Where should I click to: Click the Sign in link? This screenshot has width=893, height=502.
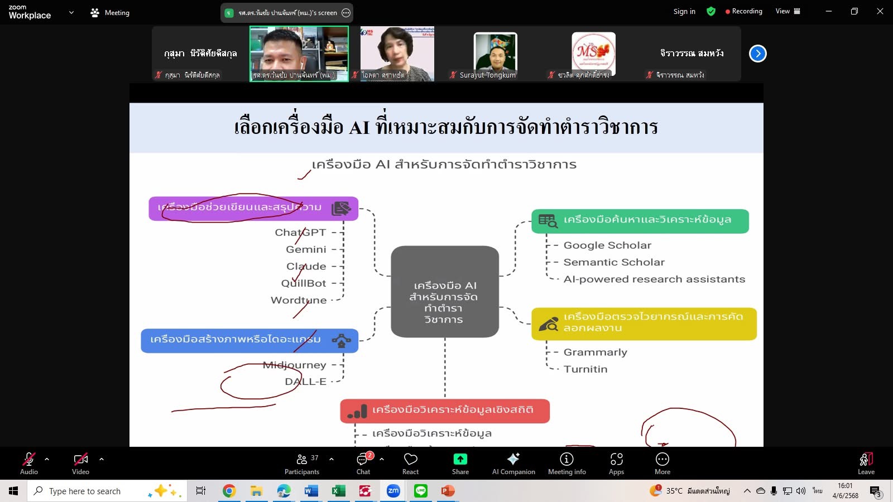(684, 11)
